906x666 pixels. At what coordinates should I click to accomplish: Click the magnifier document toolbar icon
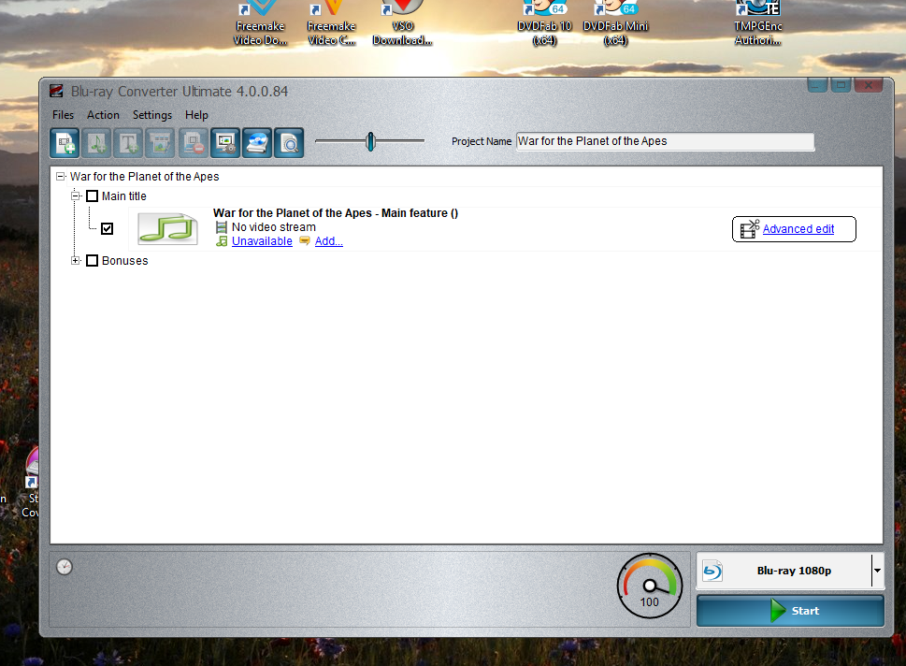tap(289, 142)
